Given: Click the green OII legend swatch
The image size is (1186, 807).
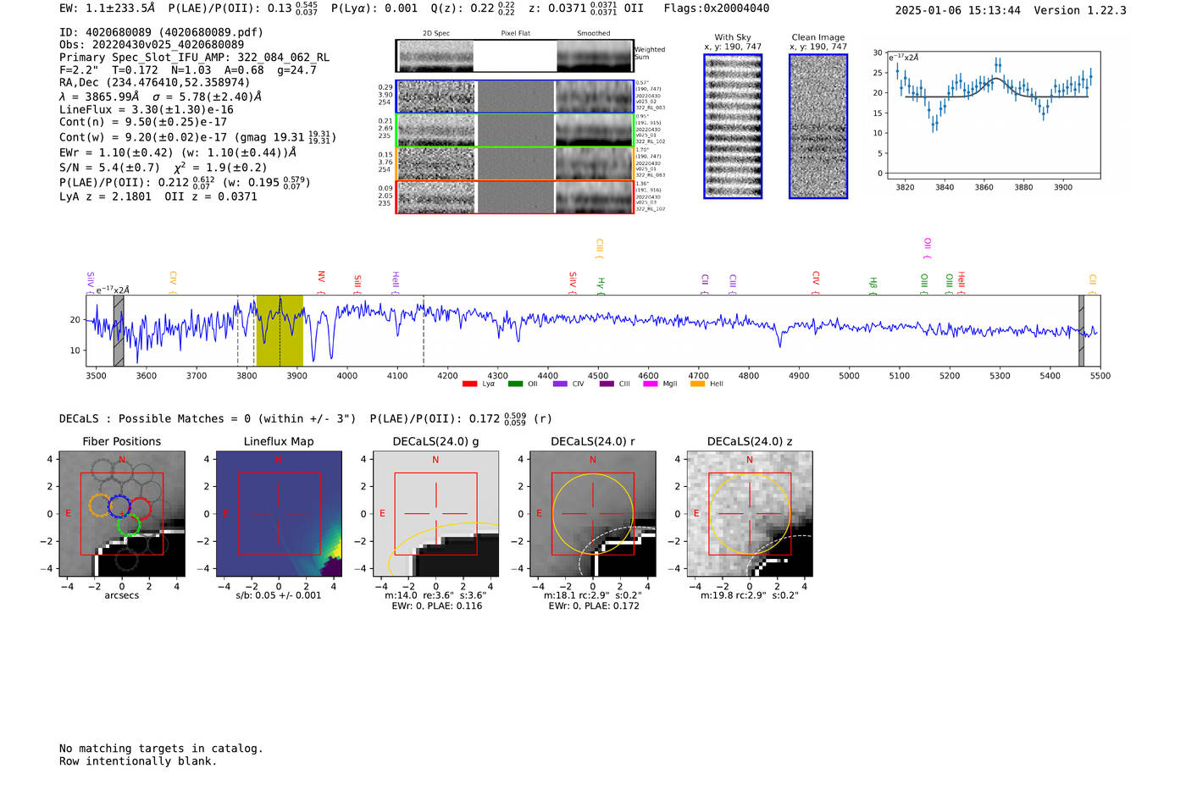Looking at the screenshot, I should coord(515,384).
